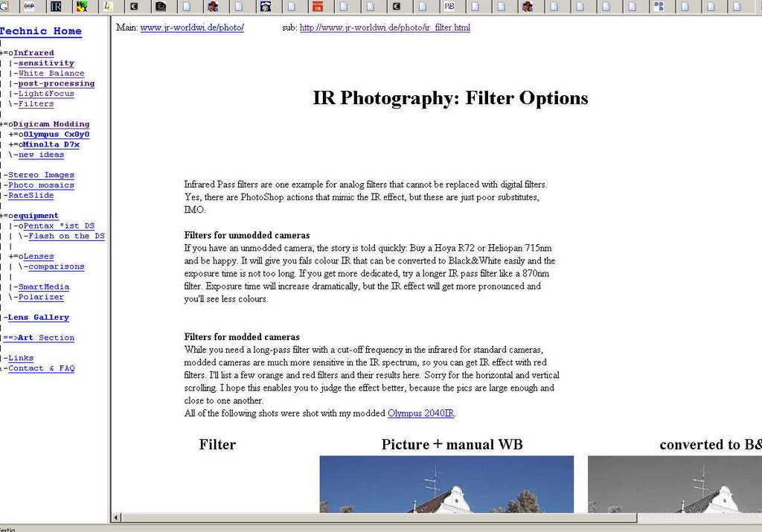Open the Contact & FAQ link
This screenshot has height=532, width=762.
pos(42,369)
